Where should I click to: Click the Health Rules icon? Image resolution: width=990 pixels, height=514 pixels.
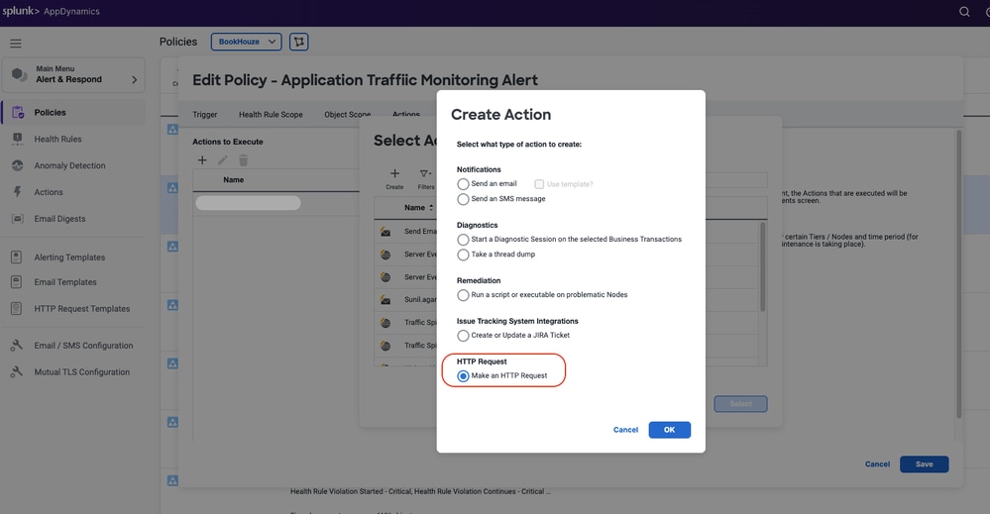click(18, 139)
